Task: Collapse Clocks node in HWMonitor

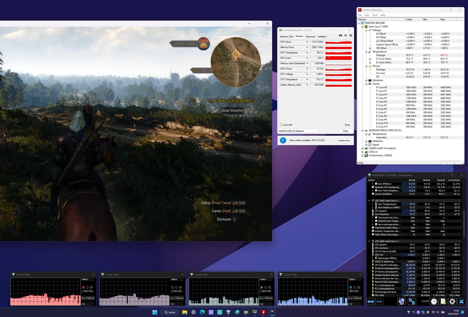Action: point(366,84)
